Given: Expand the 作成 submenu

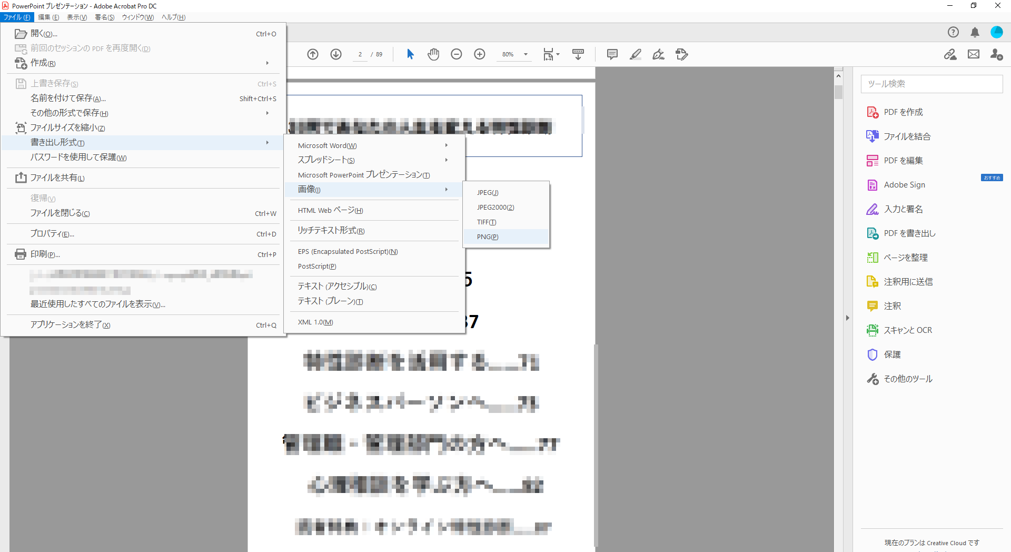Looking at the screenshot, I should click(143, 63).
